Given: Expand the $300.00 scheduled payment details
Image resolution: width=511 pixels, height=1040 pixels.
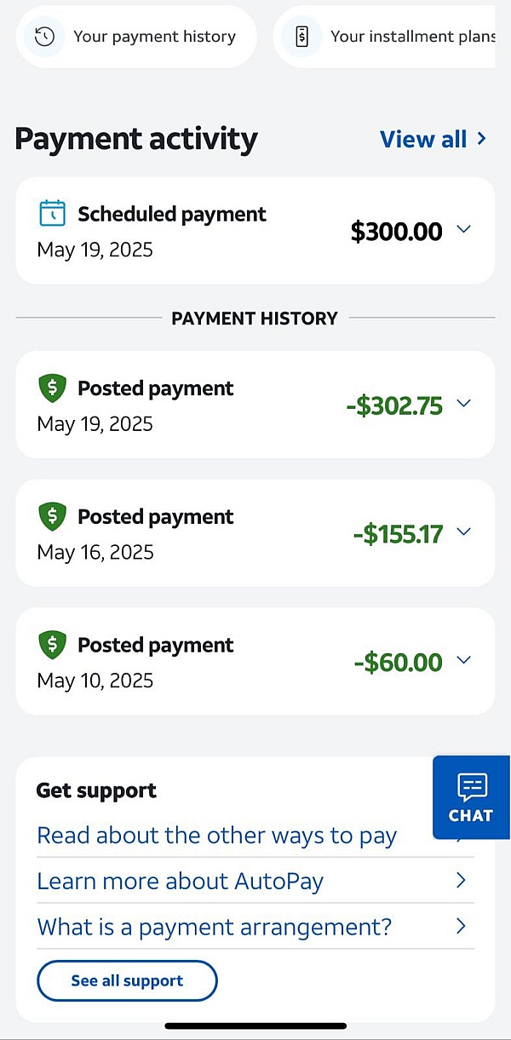Looking at the screenshot, I should click(463, 230).
